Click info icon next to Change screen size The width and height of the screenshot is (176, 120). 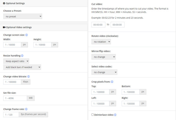[26, 35]
